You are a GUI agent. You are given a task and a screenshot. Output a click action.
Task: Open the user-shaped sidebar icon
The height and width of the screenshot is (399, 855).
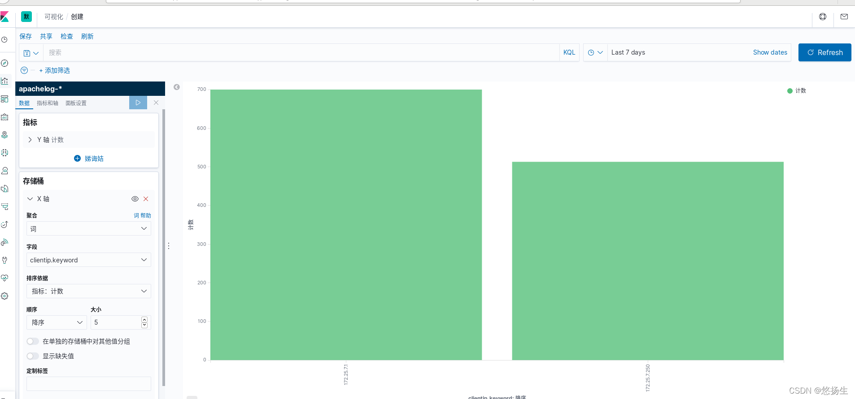(4, 171)
